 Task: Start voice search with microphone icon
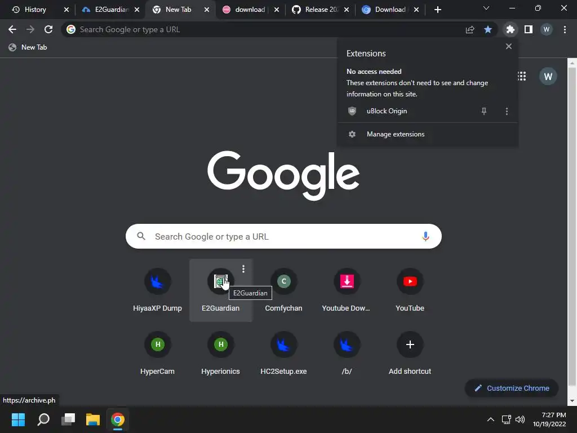pyautogui.click(x=425, y=236)
